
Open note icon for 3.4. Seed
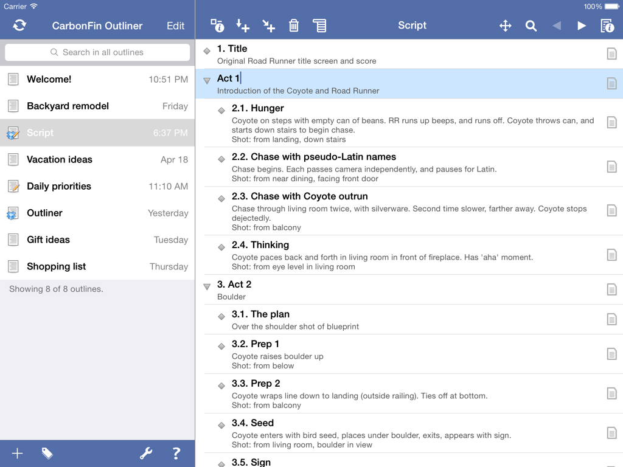click(x=611, y=433)
